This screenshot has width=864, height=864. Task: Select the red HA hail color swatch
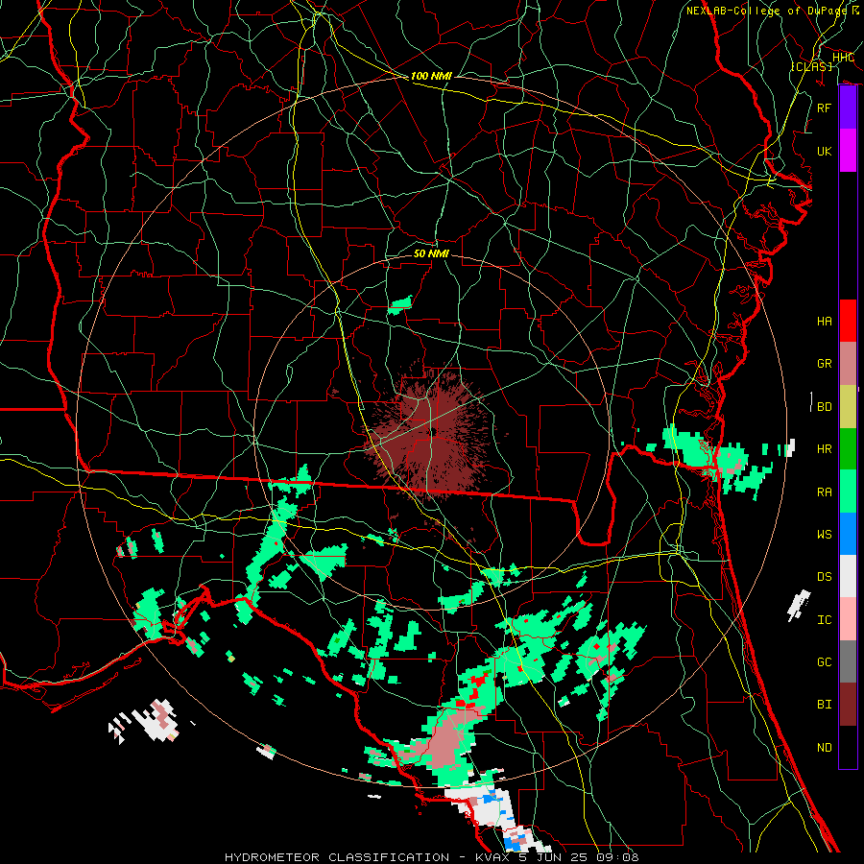coord(848,321)
